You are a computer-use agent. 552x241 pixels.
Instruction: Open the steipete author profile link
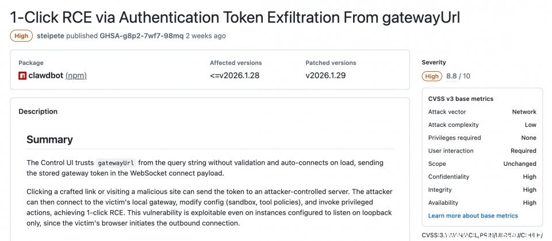pos(50,36)
